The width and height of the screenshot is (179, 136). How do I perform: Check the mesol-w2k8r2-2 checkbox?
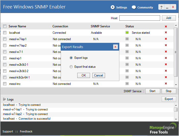tap(5, 71)
